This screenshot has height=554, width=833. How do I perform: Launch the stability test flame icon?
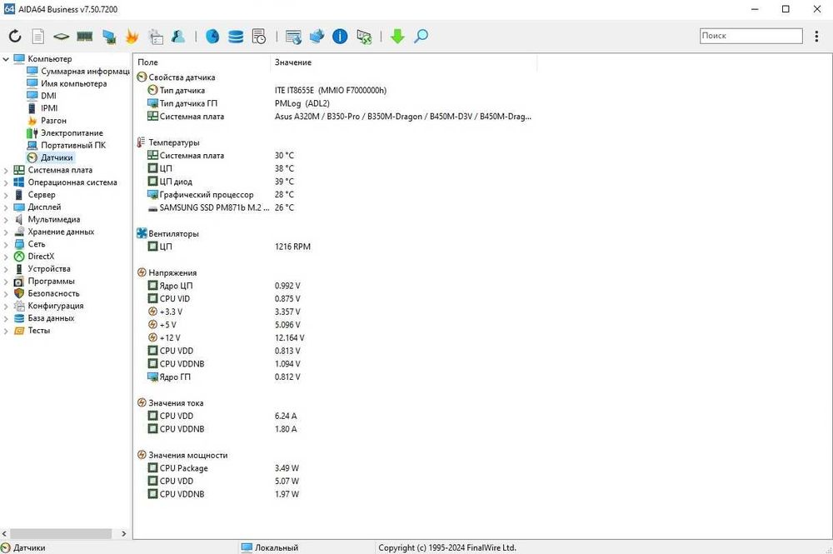coord(132,36)
